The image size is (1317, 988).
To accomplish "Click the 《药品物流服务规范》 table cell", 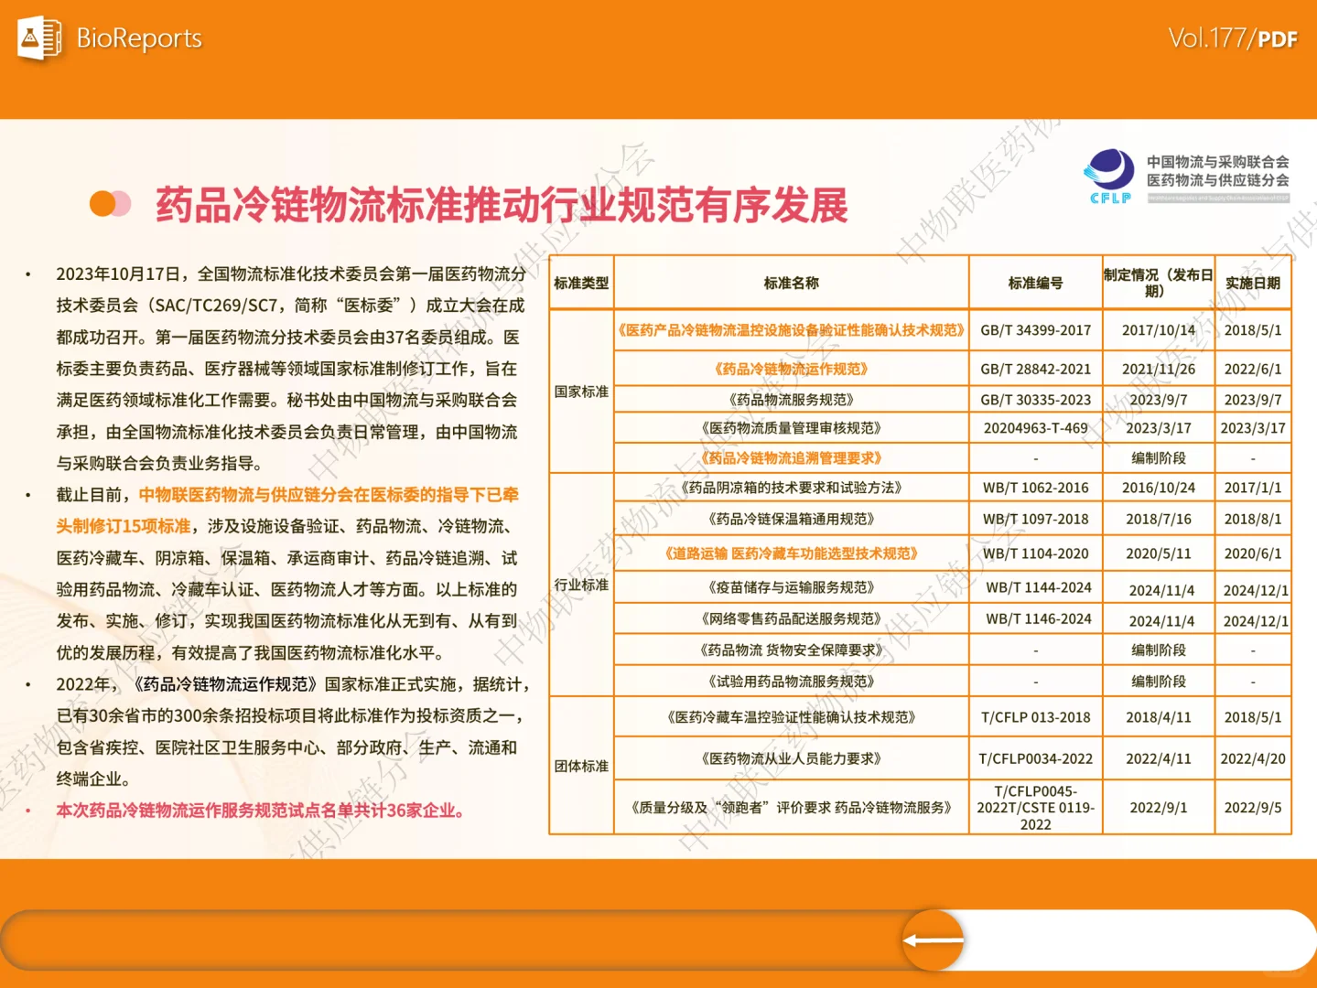I will [792, 400].
